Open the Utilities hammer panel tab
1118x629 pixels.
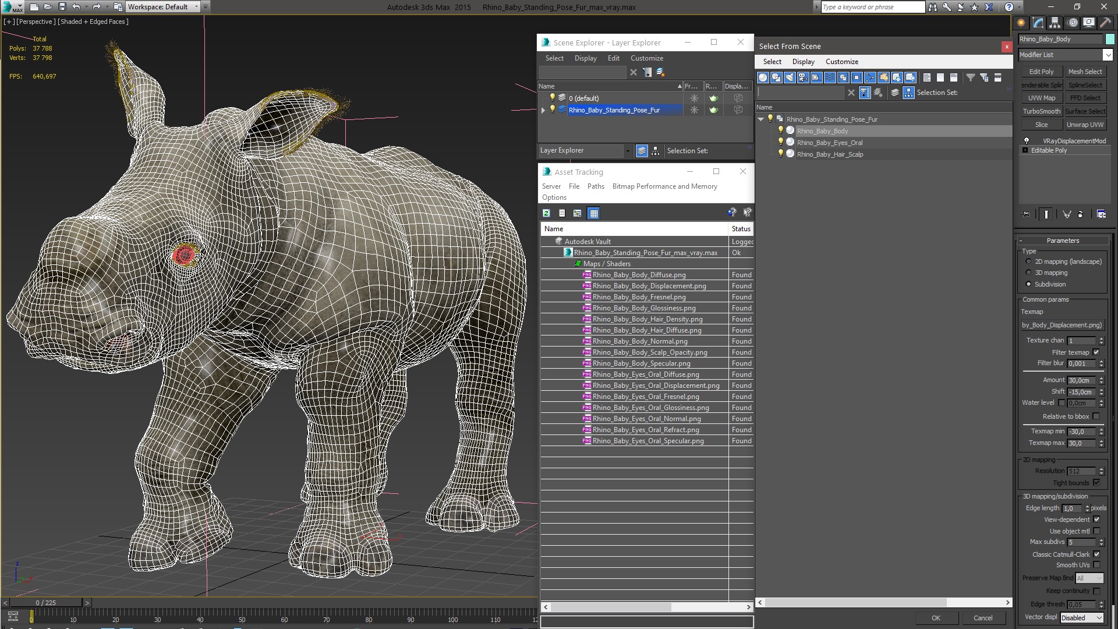coord(1105,23)
